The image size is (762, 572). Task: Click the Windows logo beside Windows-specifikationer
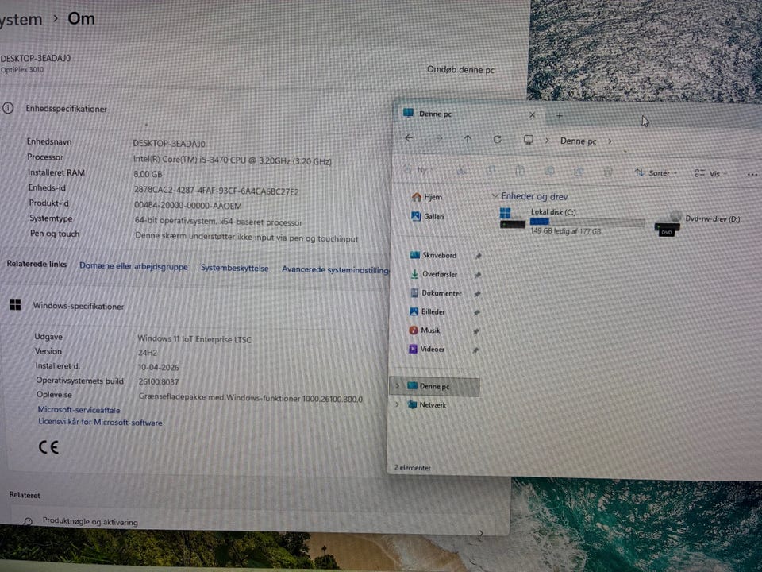pyautogui.click(x=15, y=304)
